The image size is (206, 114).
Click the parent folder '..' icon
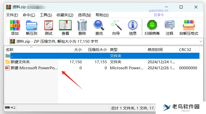(8, 56)
